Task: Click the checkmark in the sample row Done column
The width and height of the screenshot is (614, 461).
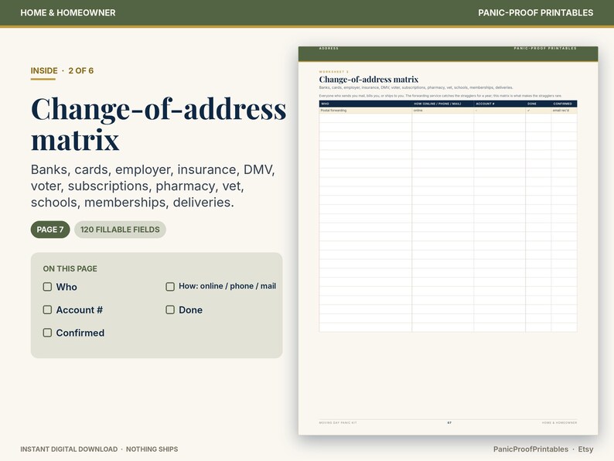Action: tap(529, 111)
